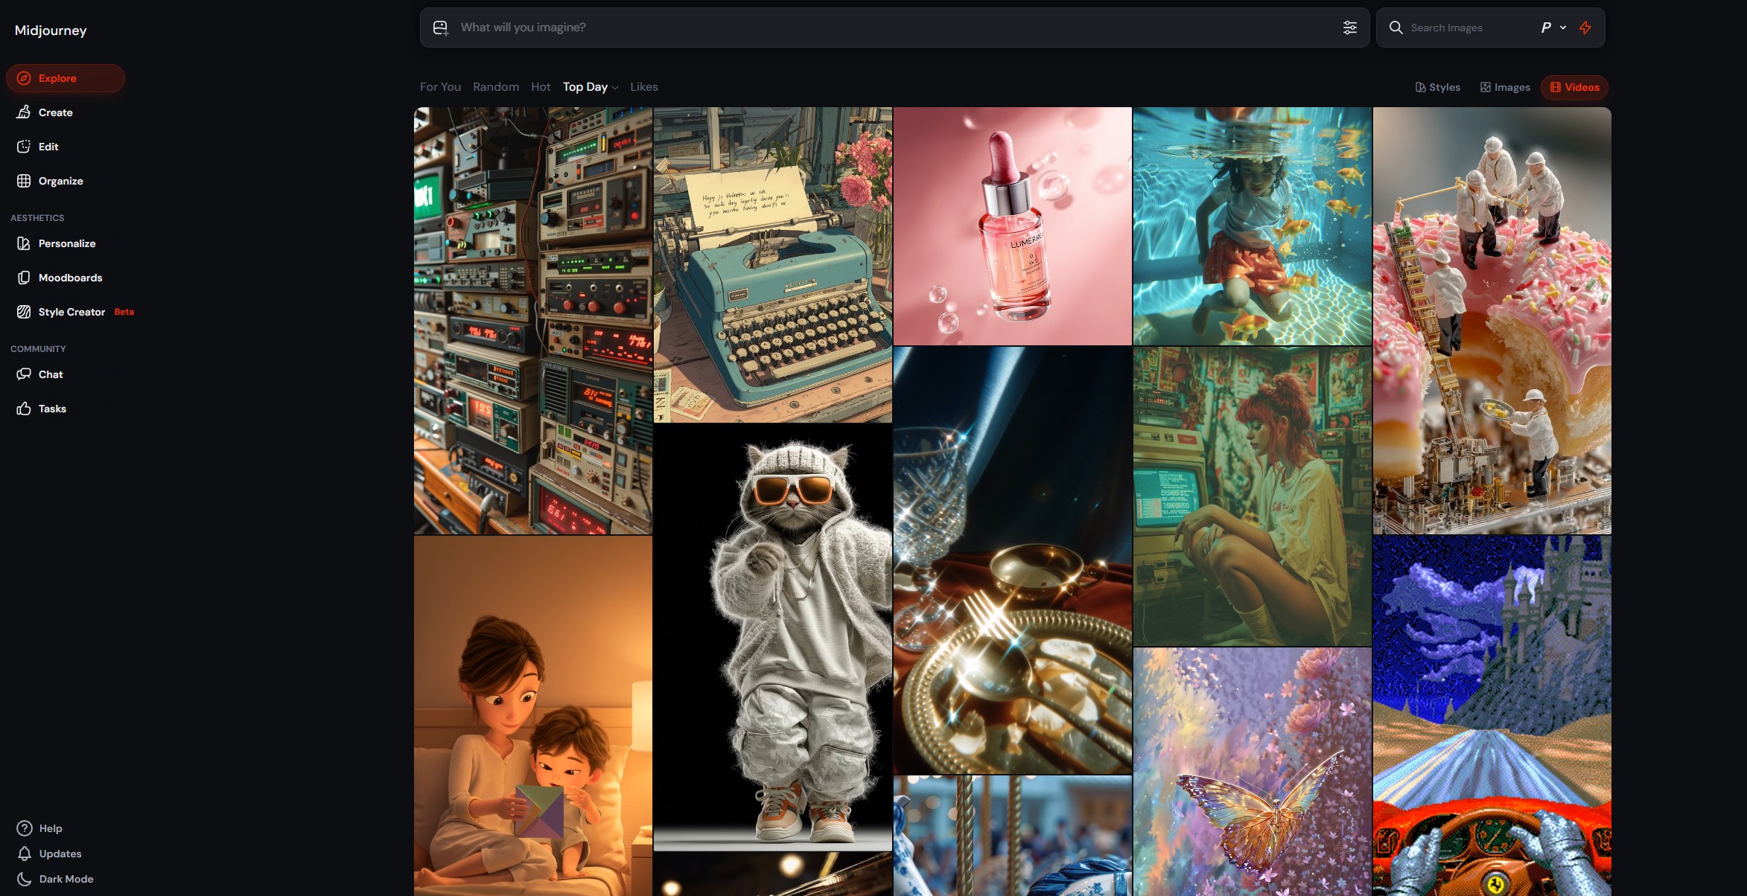Open the P personalization dropdown arrow
Screen dimensions: 1747x896
pyautogui.click(x=1563, y=28)
